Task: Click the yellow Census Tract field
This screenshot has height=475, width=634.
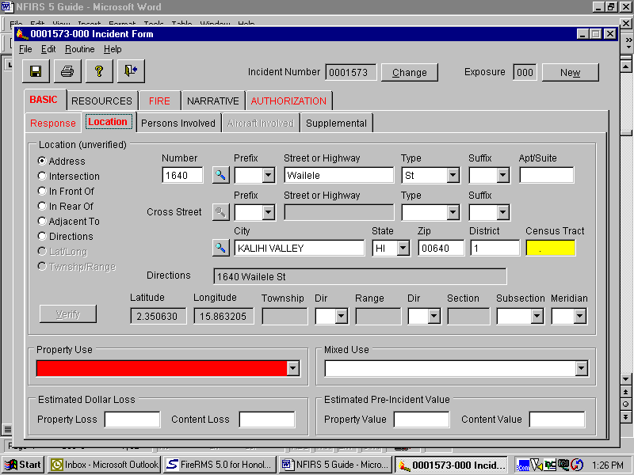Action: 550,248
